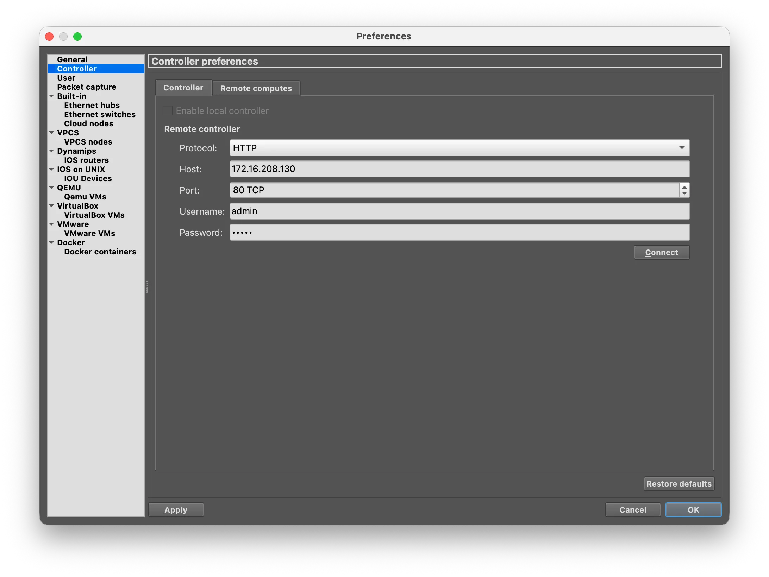Apply the controller preferences
This screenshot has height=577, width=769.
pyautogui.click(x=176, y=509)
